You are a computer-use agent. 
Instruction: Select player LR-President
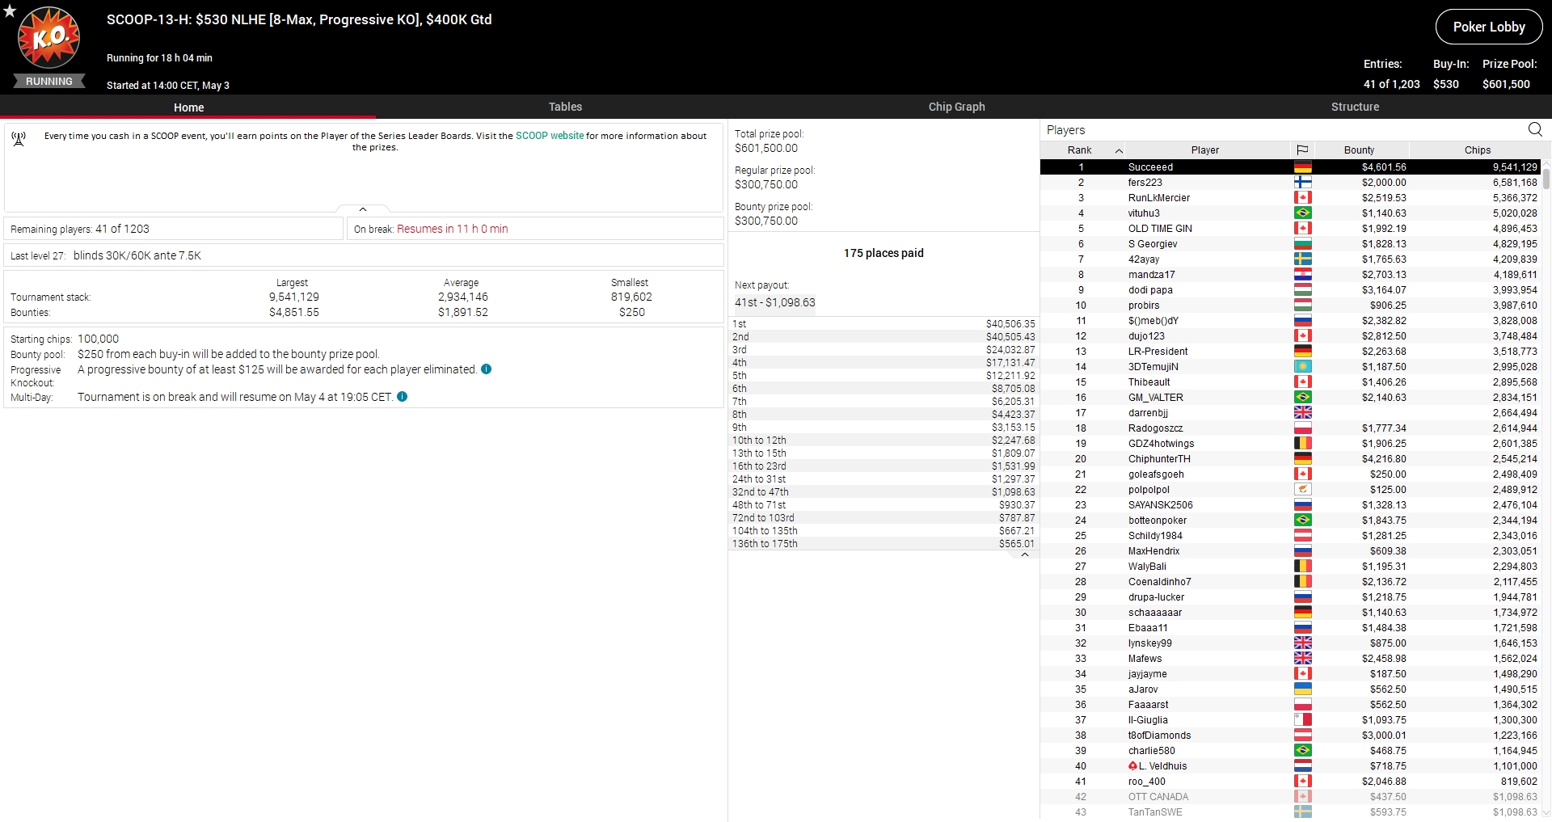pyautogui.click(x=1290, y=352)
